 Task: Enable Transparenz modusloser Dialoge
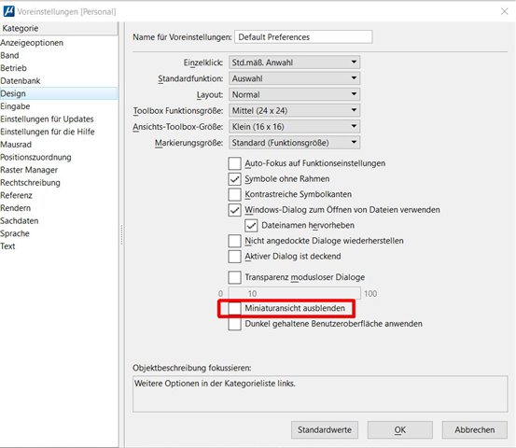pos(234,277)
